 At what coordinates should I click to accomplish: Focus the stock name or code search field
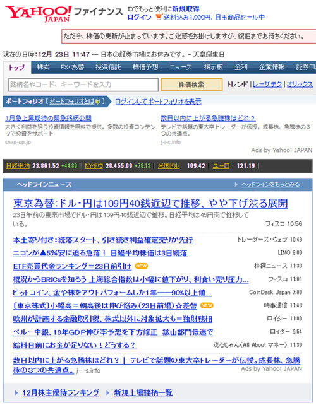[x=83, y=85]
